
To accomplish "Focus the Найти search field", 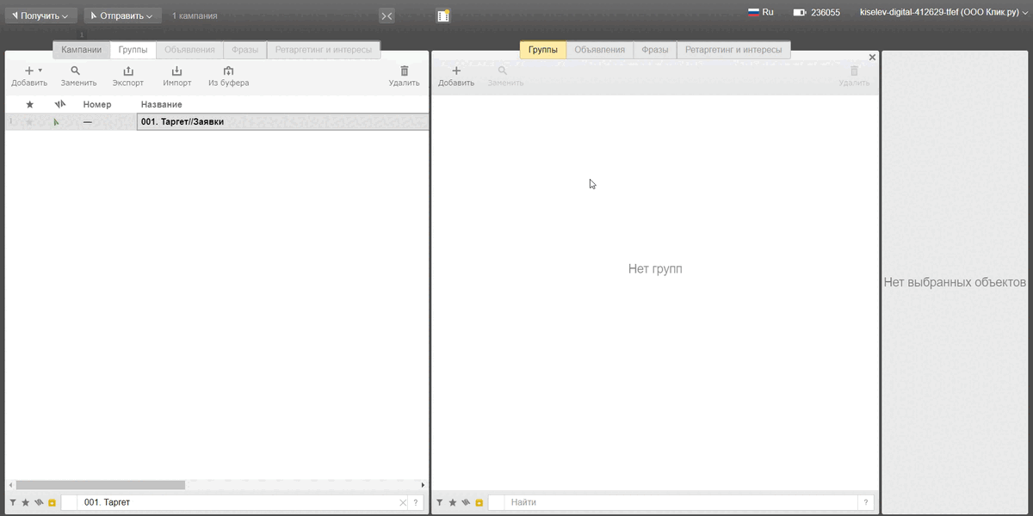I will tap(681, 502).
